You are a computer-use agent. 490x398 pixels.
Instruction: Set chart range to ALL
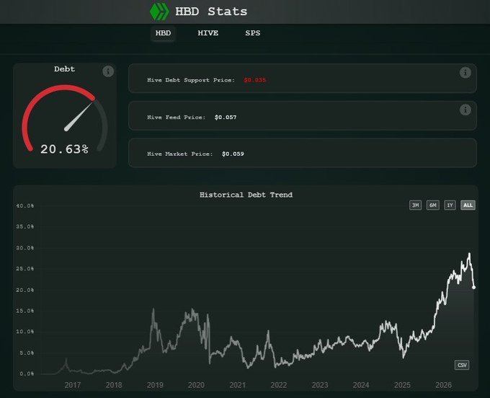click(468, 205)
